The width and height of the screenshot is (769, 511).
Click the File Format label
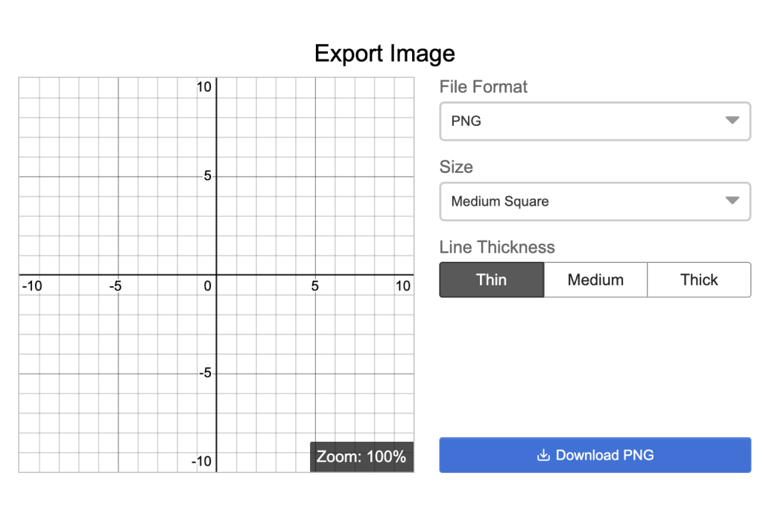[x=483, y=87]
